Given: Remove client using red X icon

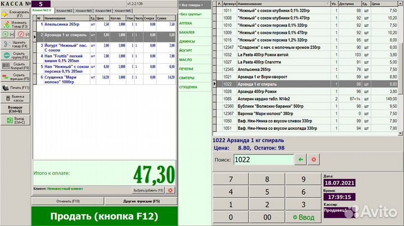Looking at the screenshot, I should click(169, 190).
